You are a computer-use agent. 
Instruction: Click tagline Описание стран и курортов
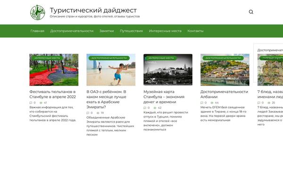point(95,16)
